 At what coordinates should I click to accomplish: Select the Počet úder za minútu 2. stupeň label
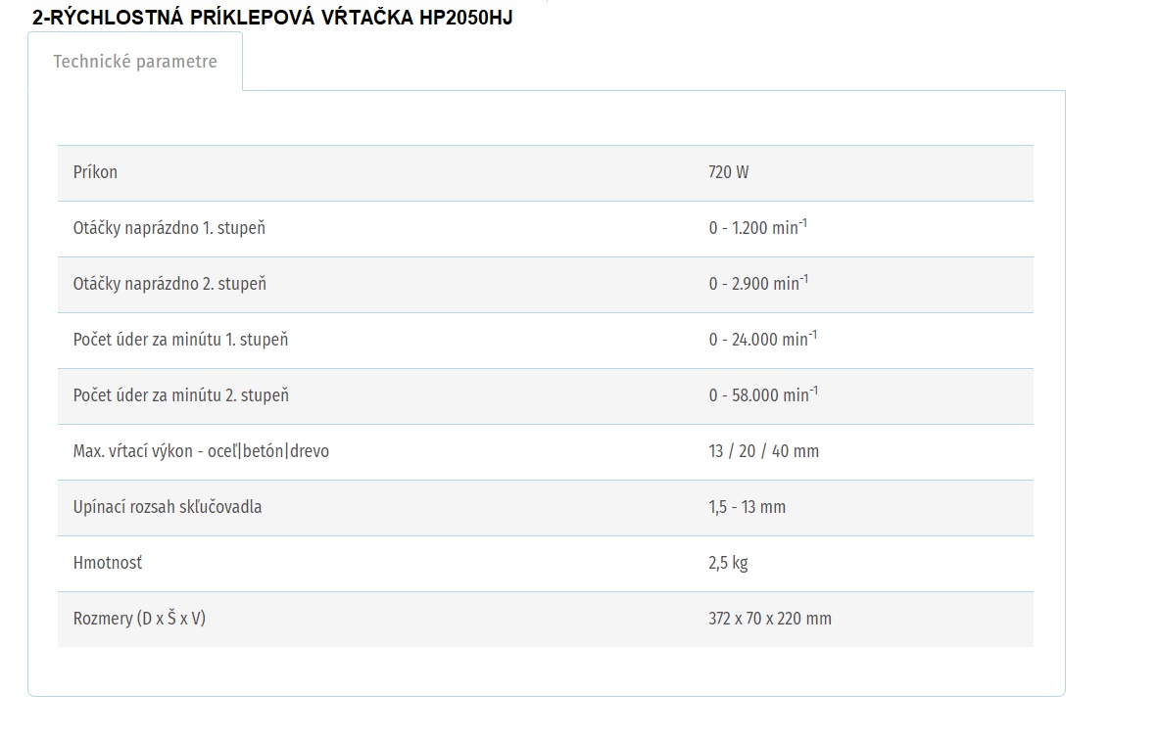181,395
